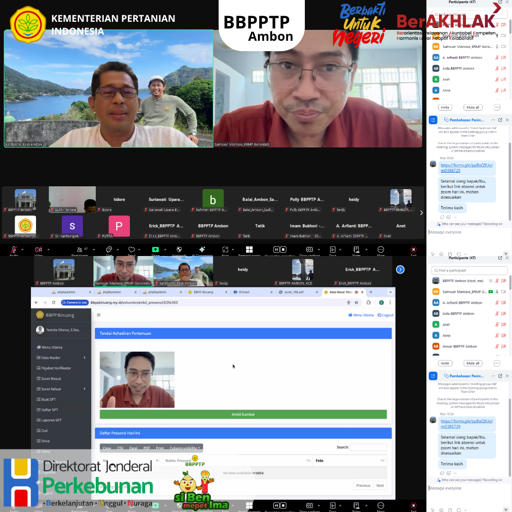
Task: Open Chat from the gallery-view Zoom toolbar
Action: tap(109, 250)
